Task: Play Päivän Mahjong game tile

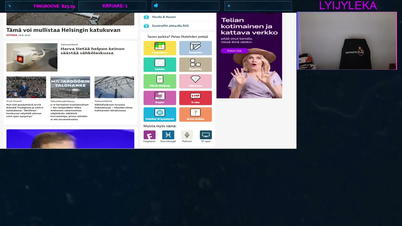Action: click(160, 81)
